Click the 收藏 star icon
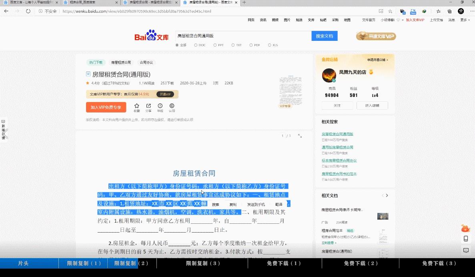 pyautogui.click(x=137, y=105)
